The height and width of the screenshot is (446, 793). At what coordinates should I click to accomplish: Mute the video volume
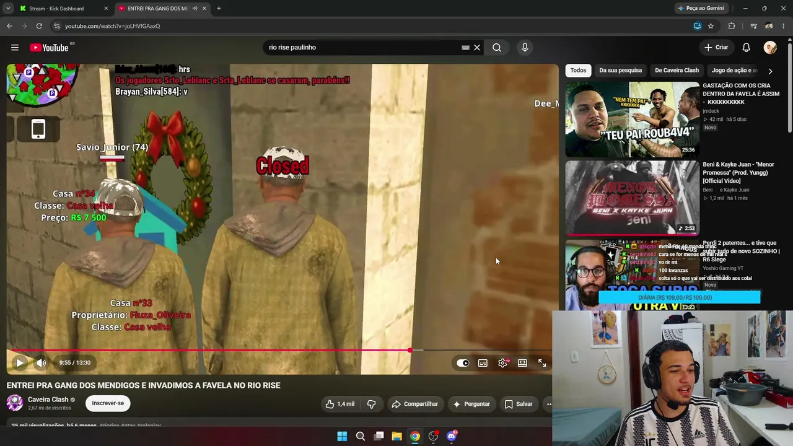[41, 363]
